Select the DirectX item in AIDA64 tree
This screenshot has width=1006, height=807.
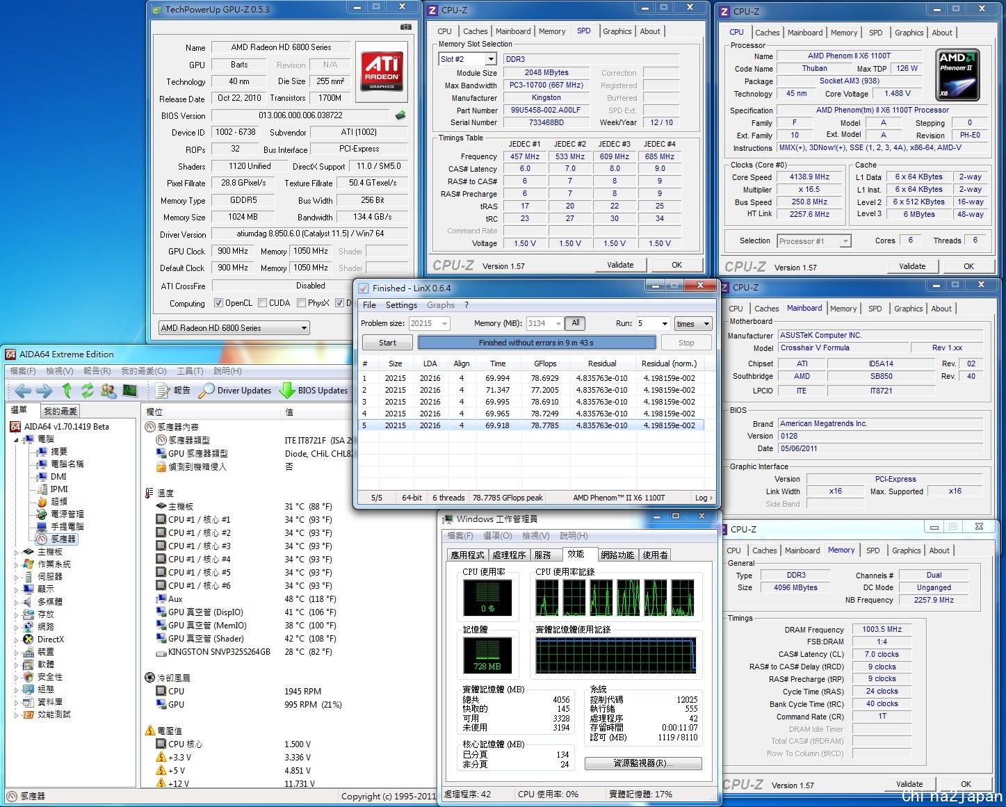click(x=44, y=639)
